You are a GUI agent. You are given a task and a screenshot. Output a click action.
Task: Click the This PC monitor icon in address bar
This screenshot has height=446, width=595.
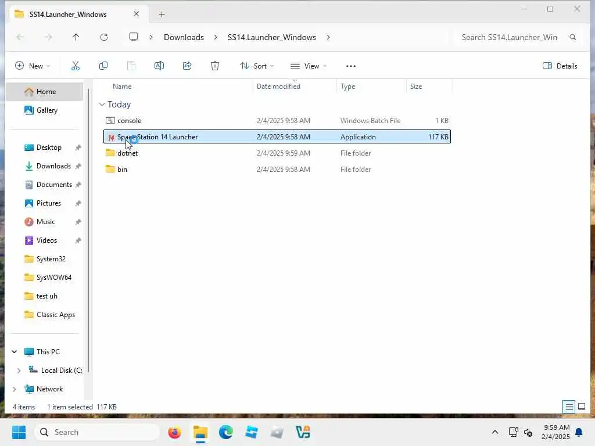[x=134, y=37]
